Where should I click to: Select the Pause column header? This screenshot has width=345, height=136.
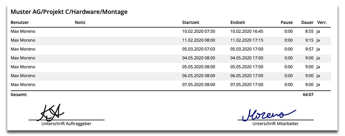click(287, 22)
